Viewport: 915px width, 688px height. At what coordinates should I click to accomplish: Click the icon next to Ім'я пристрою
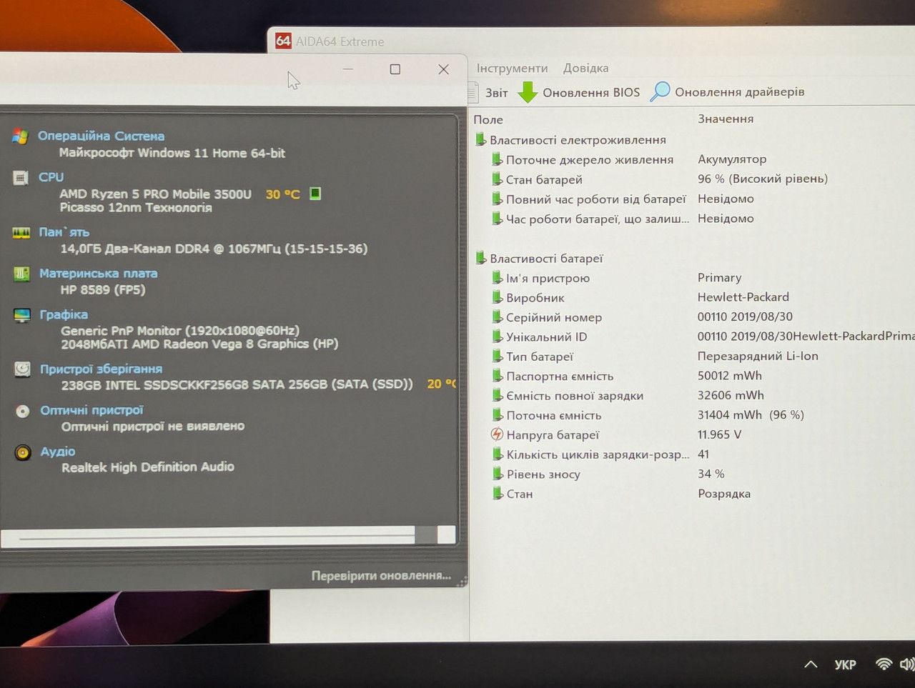click(498, 278)
